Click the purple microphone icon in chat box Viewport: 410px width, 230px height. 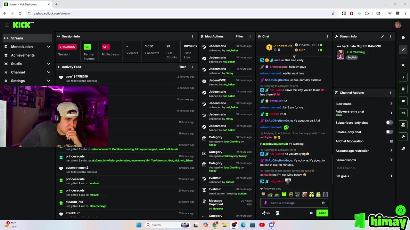pos(265,203)
